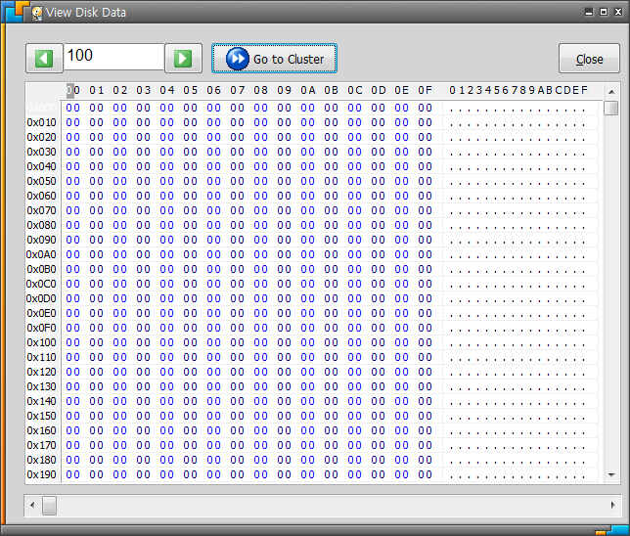630x536 pixels.
Task: Click the horizontal scrollbar thumb
Action: 49,506
